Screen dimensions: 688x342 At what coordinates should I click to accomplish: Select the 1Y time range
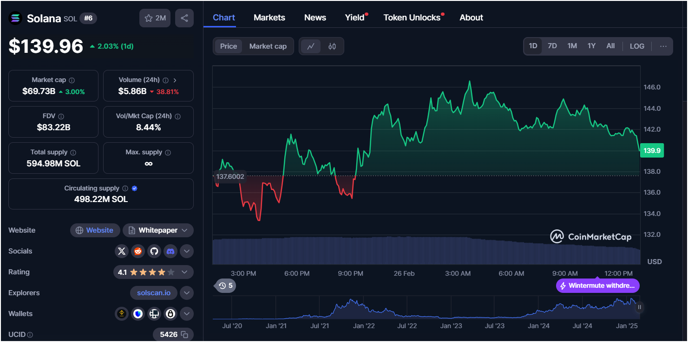pyautogui.click(x=591, y=46)
